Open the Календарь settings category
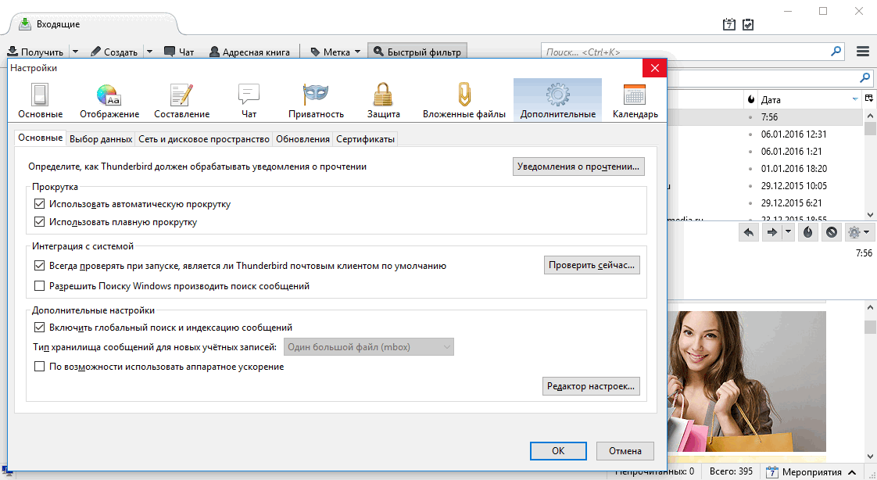 [x=635, y=100]
